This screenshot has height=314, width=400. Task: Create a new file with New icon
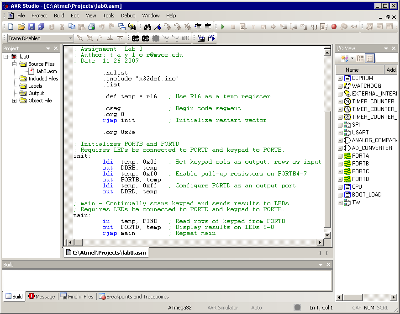[11, 27]
